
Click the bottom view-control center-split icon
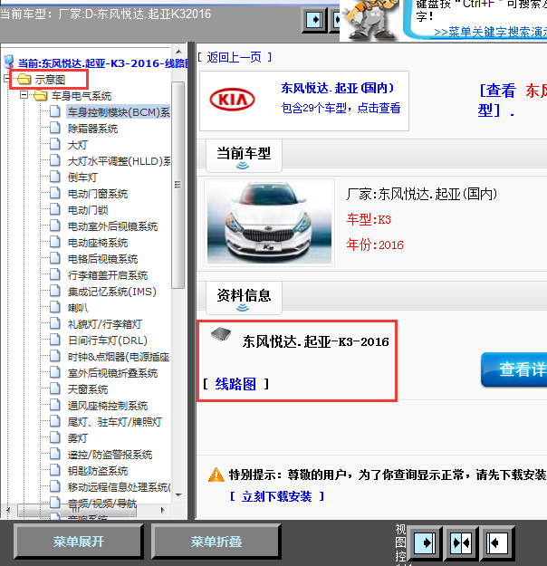[461, 542]
